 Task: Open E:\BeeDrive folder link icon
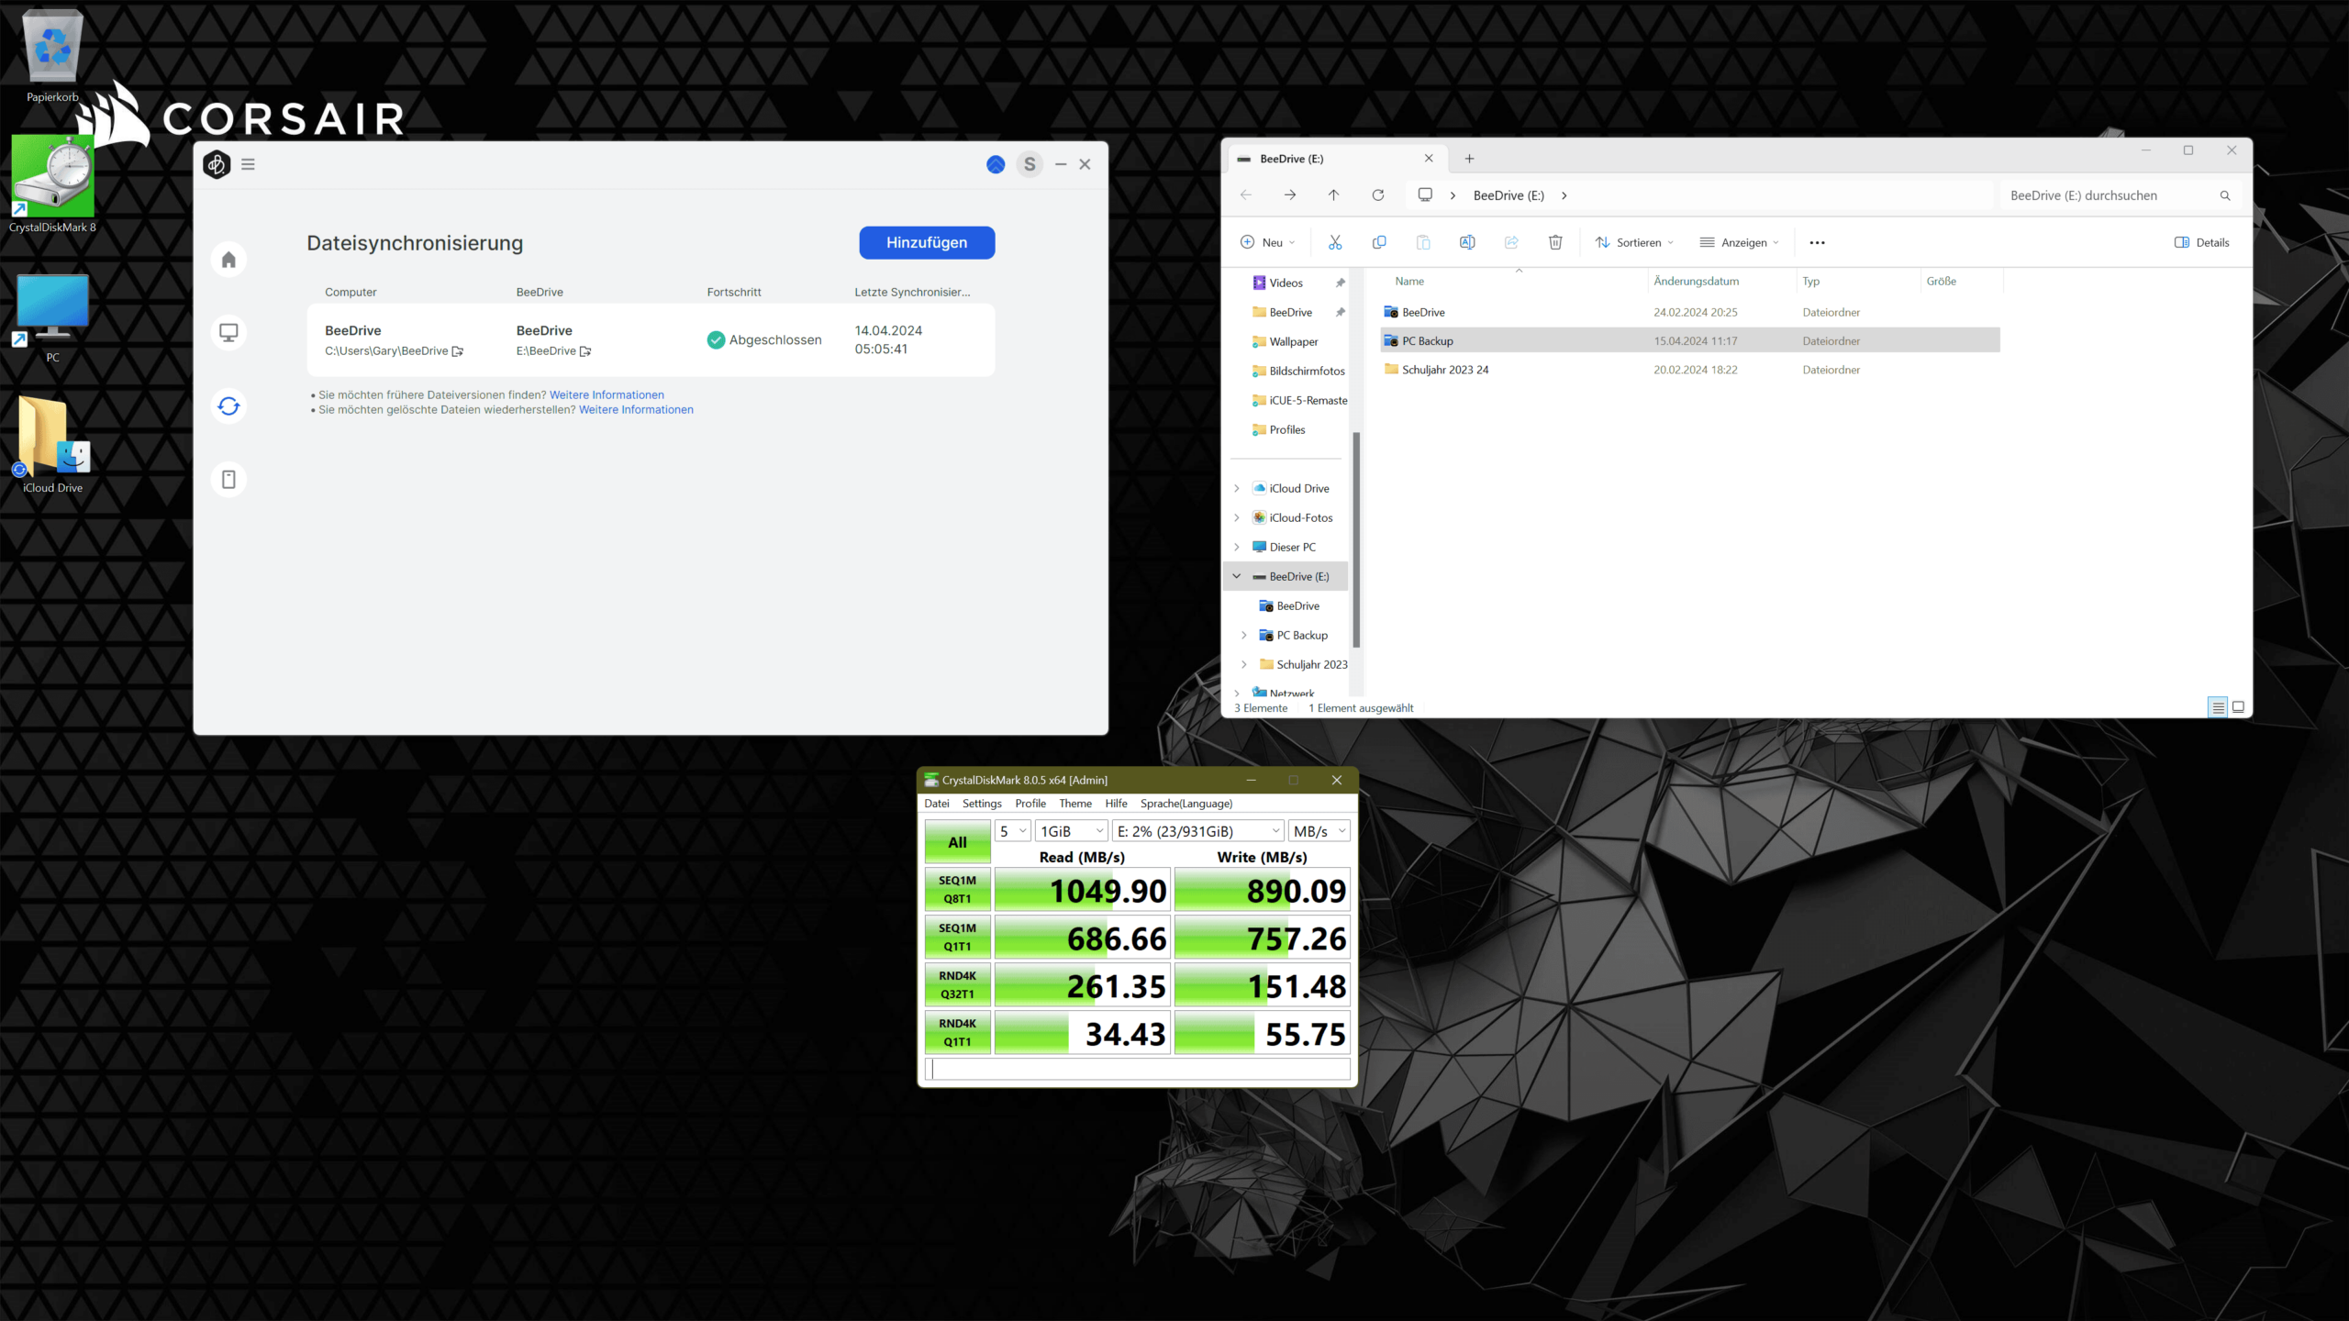coord(585,351)
